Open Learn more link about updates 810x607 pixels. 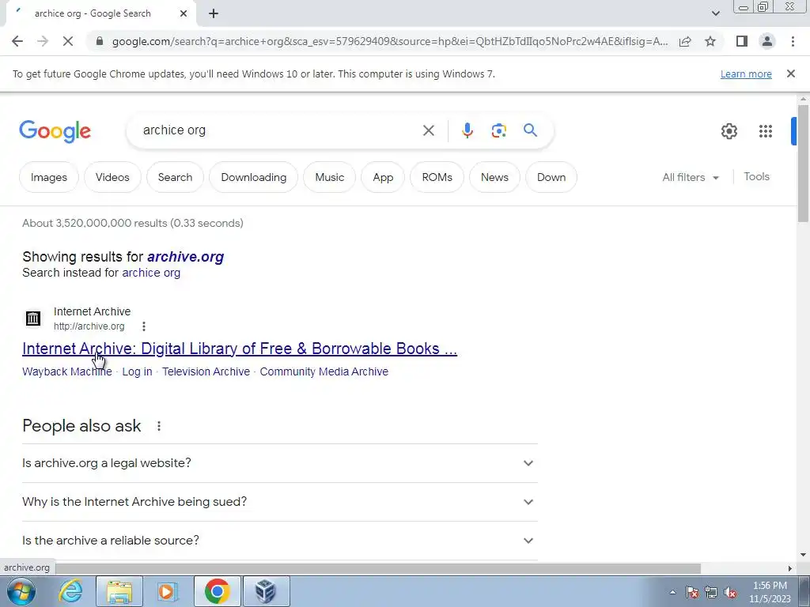[746, 74]
